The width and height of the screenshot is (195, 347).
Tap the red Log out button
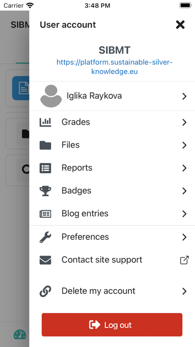[112, 325]
